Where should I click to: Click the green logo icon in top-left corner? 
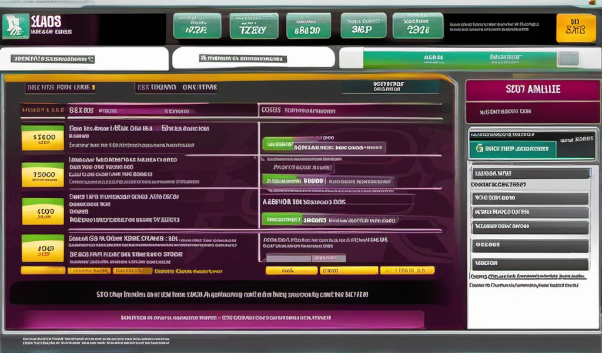tap(16, 26)
